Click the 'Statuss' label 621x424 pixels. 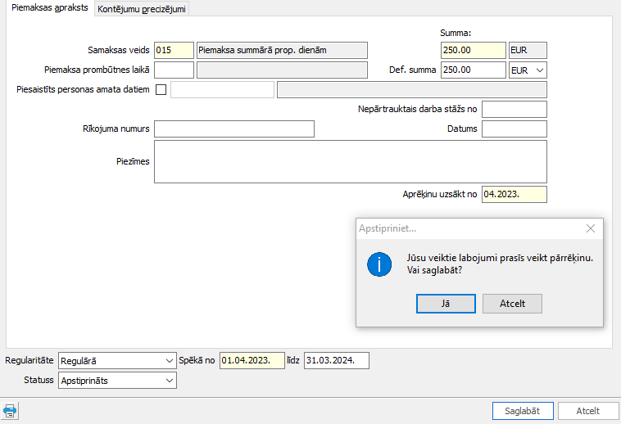(39, 380)
